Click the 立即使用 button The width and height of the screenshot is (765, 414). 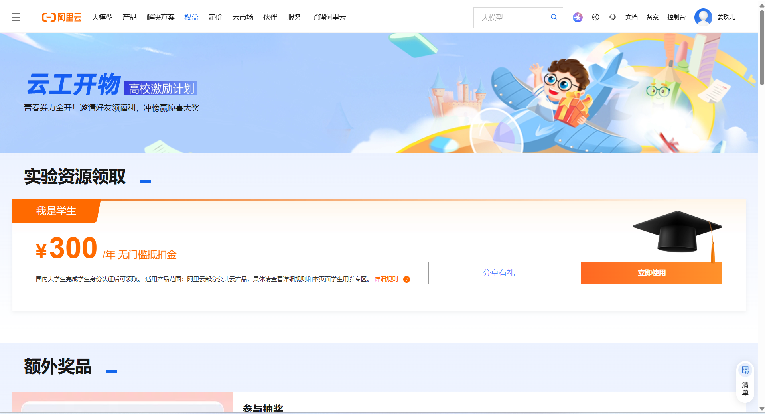point(651,273)
